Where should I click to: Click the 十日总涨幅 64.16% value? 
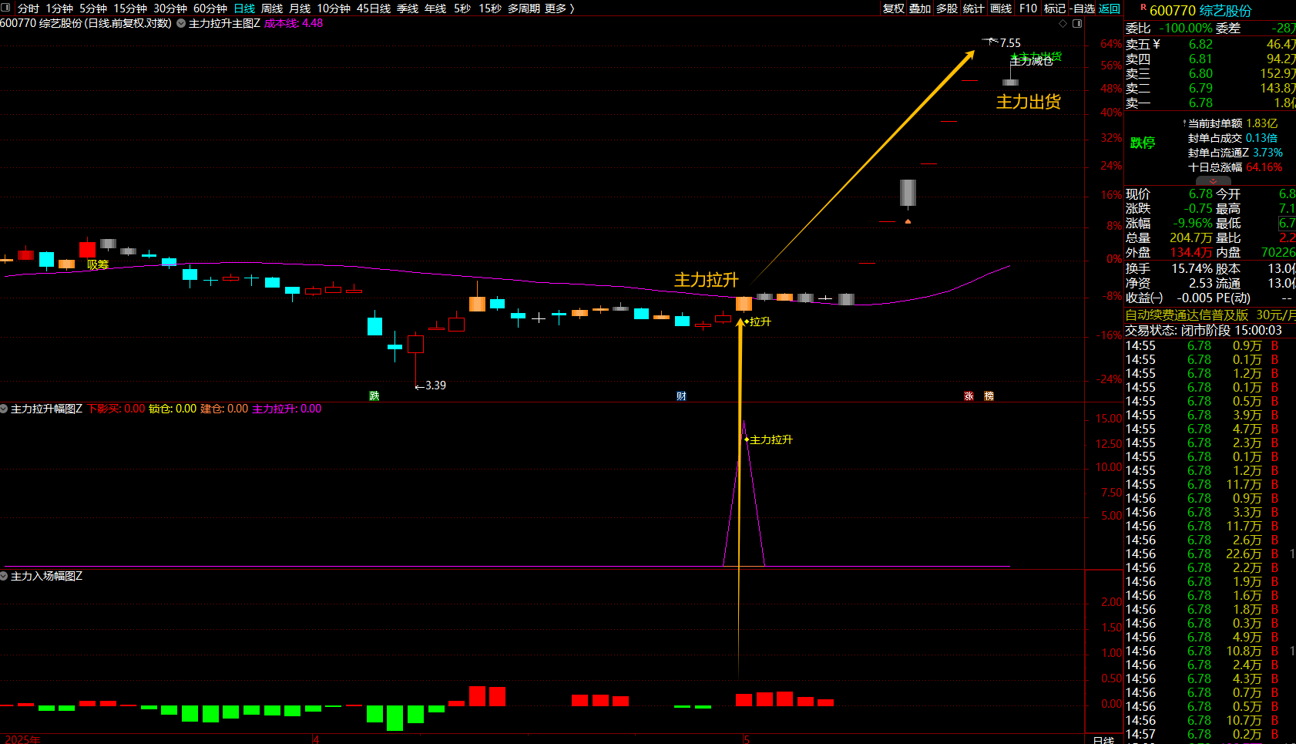(x=1264, y=167)
